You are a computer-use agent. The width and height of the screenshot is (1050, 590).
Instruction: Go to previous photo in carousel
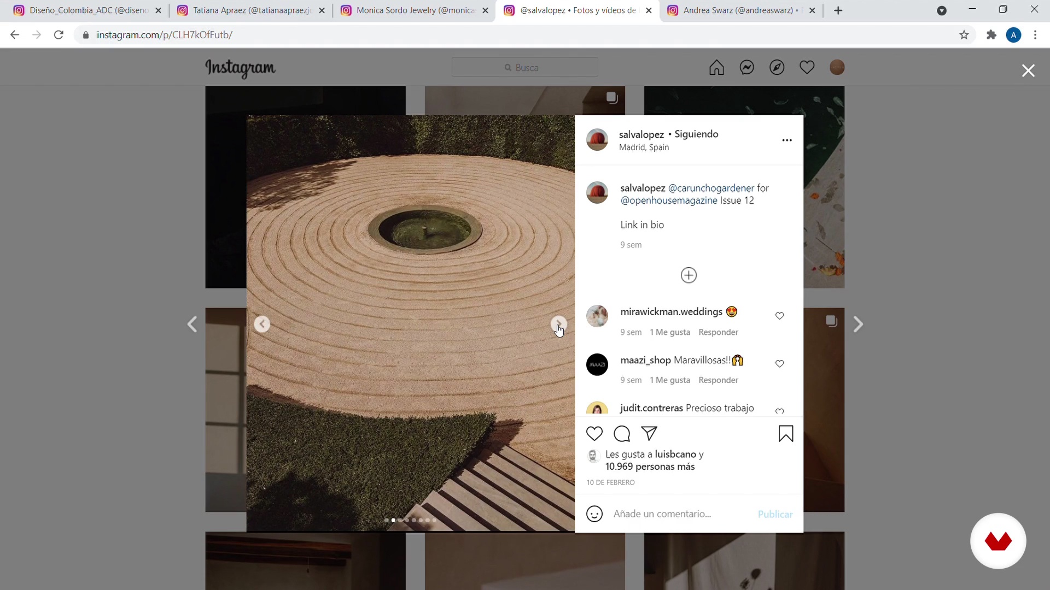[x=262, y=324]
